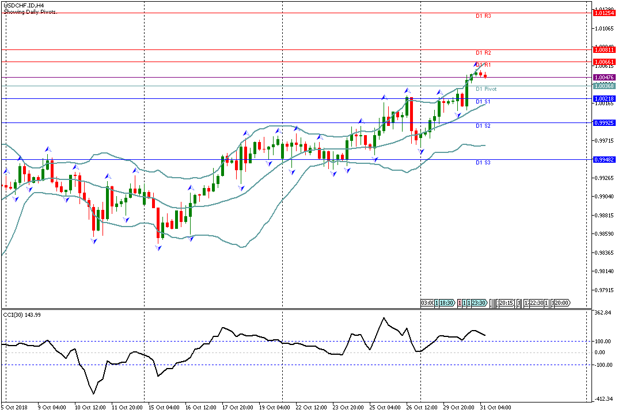Click the purple 1.00476 current price tag
The image size is (622, 414).
tap(604, 77)
